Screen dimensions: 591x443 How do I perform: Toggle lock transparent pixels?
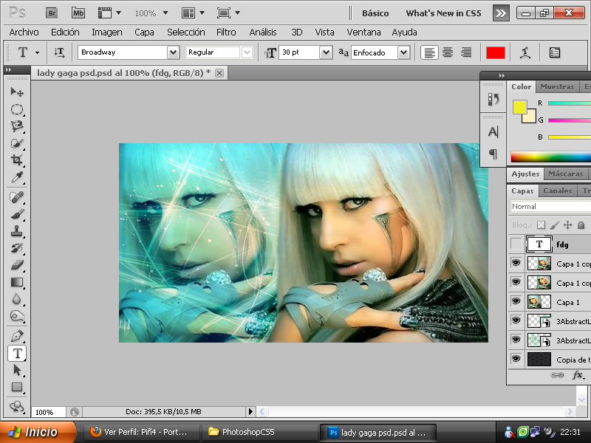[542, 225]
